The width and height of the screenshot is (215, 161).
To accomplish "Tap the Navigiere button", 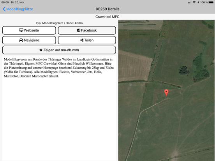I will (29, 40).
